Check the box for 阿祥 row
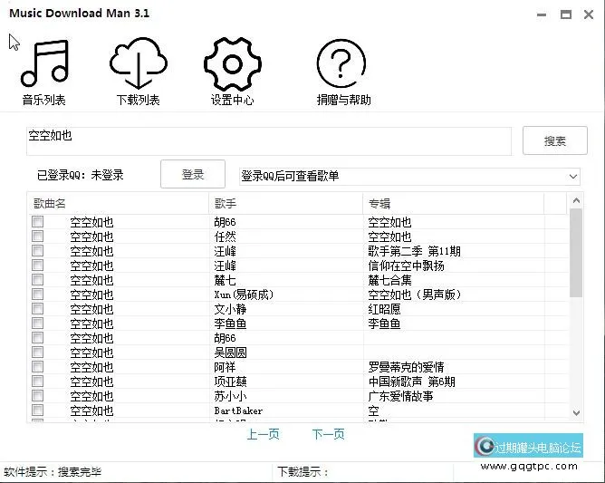 37,366
